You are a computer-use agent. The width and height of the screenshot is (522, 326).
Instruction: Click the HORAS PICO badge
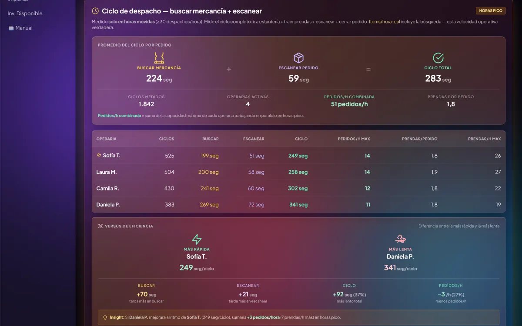[491, 11]
